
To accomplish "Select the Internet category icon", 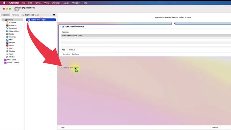I will tap(8, 37).
